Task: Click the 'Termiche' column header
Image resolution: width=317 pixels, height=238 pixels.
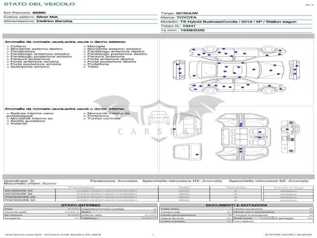Action: (236, 187)
